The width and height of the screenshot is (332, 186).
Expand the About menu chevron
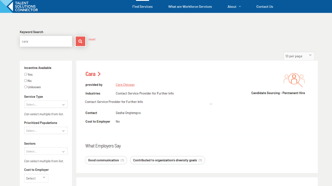pos(240,7)
